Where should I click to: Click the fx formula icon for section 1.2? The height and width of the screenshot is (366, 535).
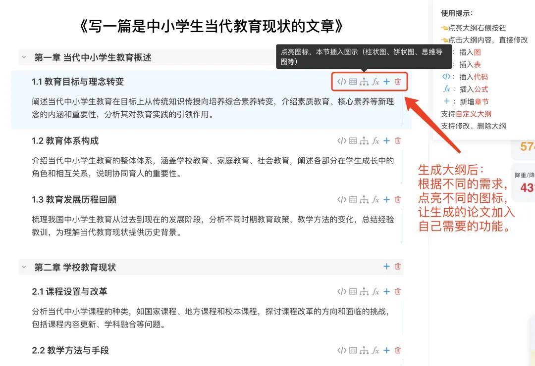375,140
